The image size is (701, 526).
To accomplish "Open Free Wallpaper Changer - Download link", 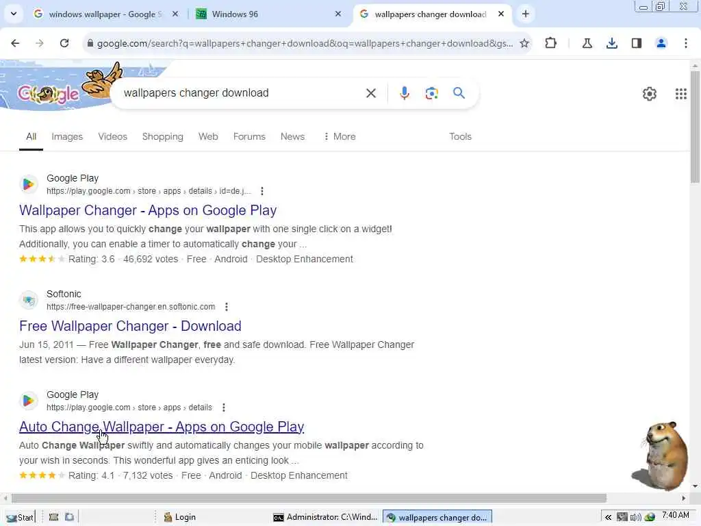I will [130, 326].
